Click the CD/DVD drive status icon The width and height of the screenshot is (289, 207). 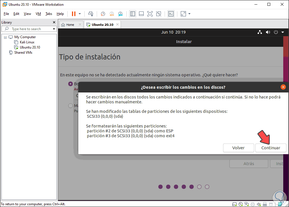click(241, 204)
